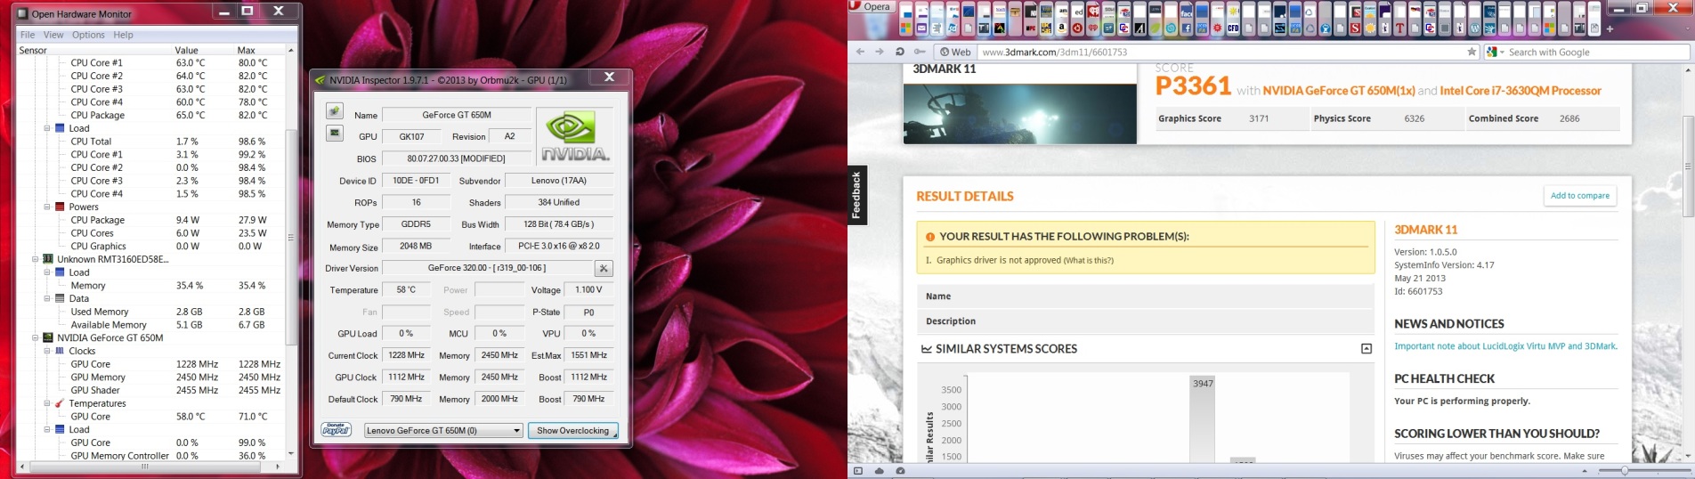Switch to the CFD tab in Opera

1233,20
